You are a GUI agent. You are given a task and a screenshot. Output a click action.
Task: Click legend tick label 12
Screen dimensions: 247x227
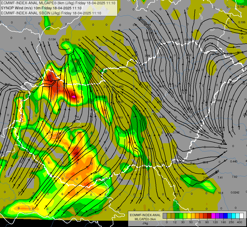point(175,222)
